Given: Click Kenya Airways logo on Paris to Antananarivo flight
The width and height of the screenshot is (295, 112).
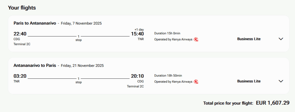Looking at the screenshot, I should tap(196, 39).
